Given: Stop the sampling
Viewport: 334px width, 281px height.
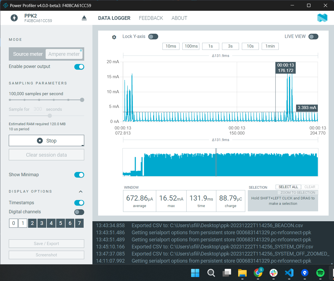Looking at the screenshot, I should point(46,140).
